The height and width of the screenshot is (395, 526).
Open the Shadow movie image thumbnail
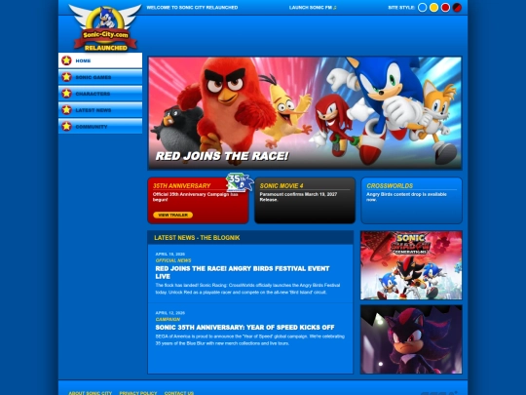coord(411,339)
